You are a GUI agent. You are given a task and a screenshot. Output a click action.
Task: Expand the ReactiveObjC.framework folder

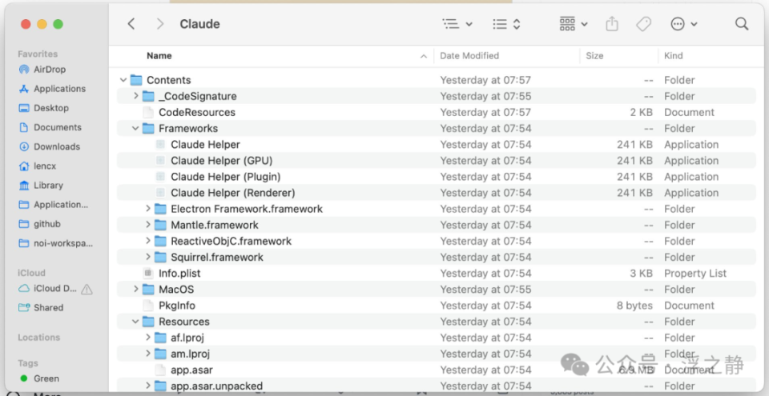148,241
